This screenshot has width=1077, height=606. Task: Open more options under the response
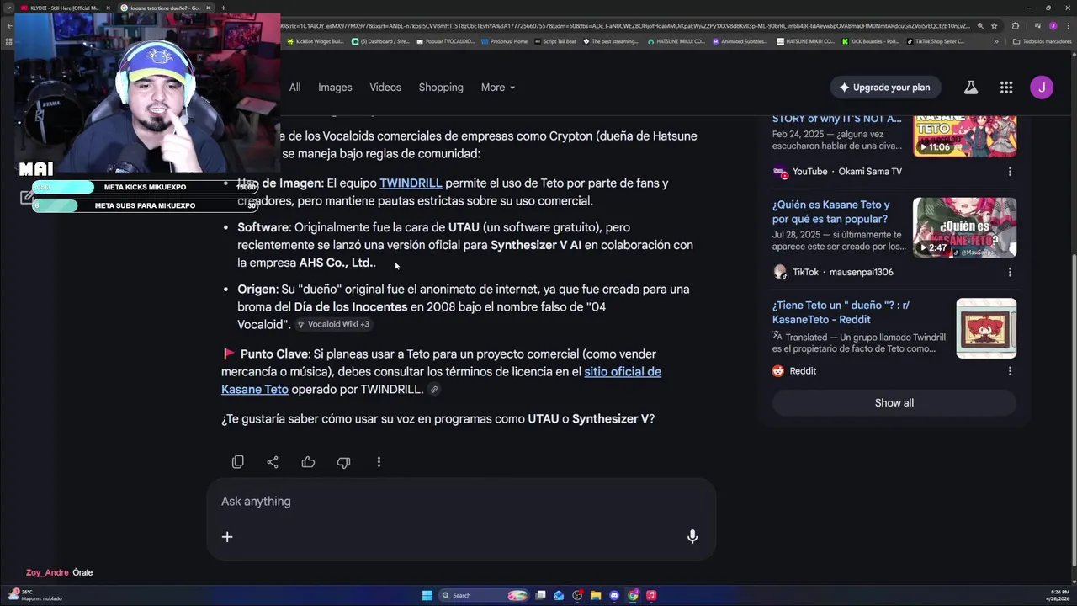click(379, 462)
